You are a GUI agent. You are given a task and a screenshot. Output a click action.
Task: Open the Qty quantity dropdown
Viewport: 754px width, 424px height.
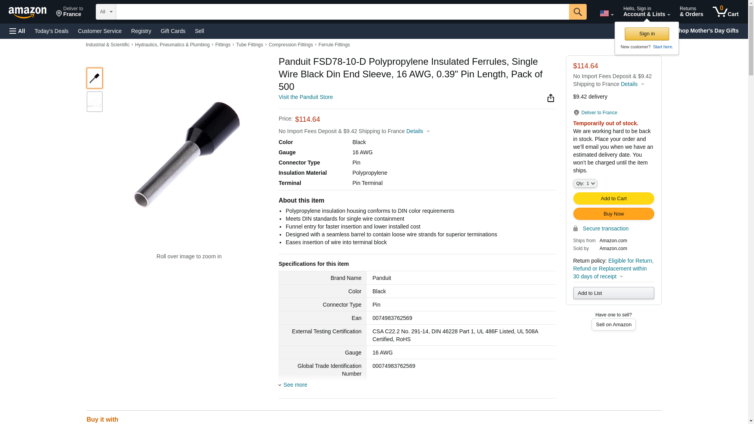[585, 183]
